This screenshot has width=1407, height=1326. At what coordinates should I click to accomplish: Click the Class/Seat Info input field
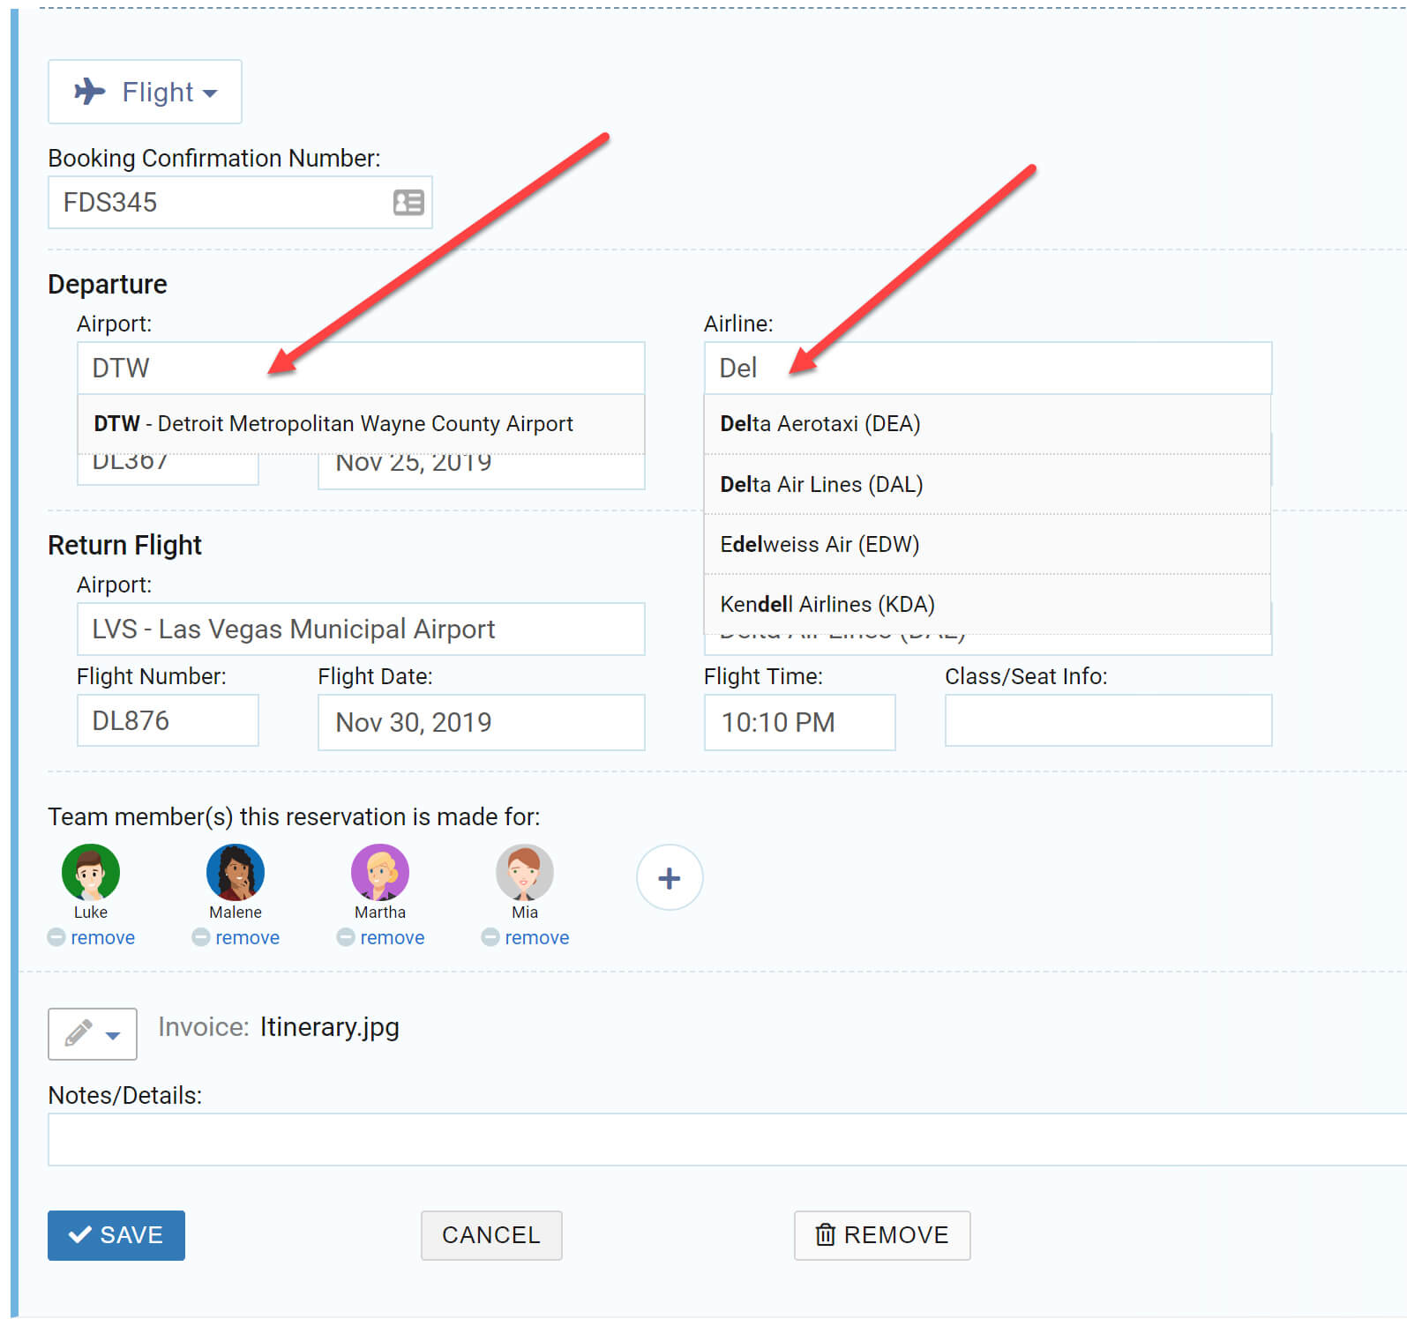pos(1108,721)
